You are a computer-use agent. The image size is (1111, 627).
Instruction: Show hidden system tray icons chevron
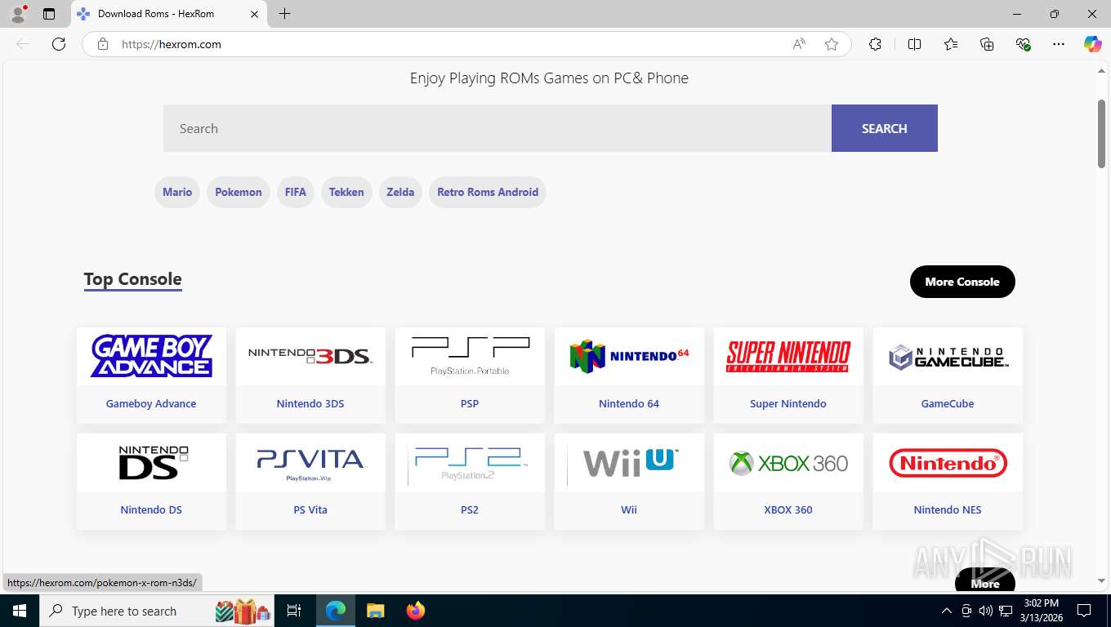click(947, 611)
